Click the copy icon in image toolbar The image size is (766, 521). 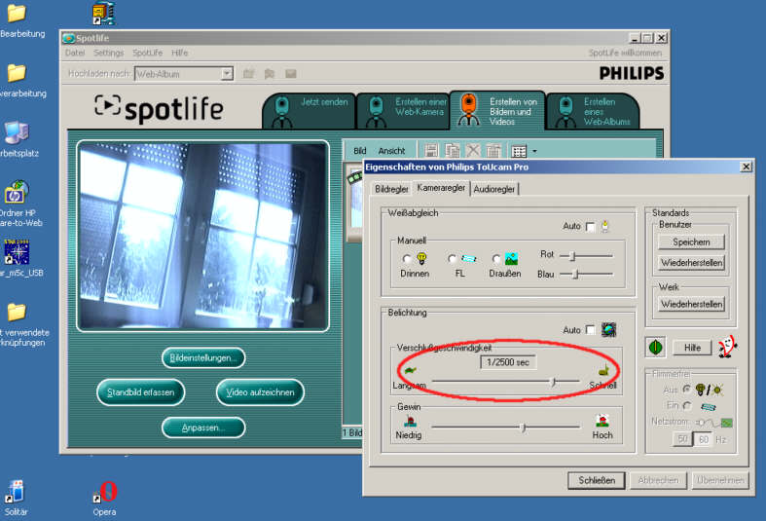[453, 151]
